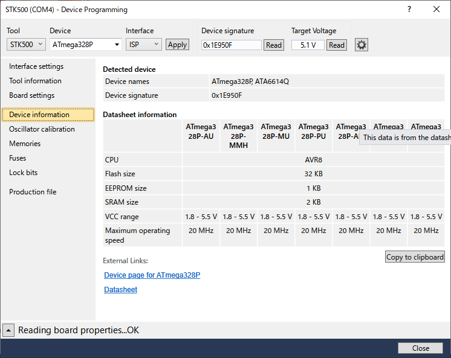Image resolution: width=451 pixels, height=358 pixels.
Task: Open the Oscillator calibration page
Action: click(x=42, y=129)
